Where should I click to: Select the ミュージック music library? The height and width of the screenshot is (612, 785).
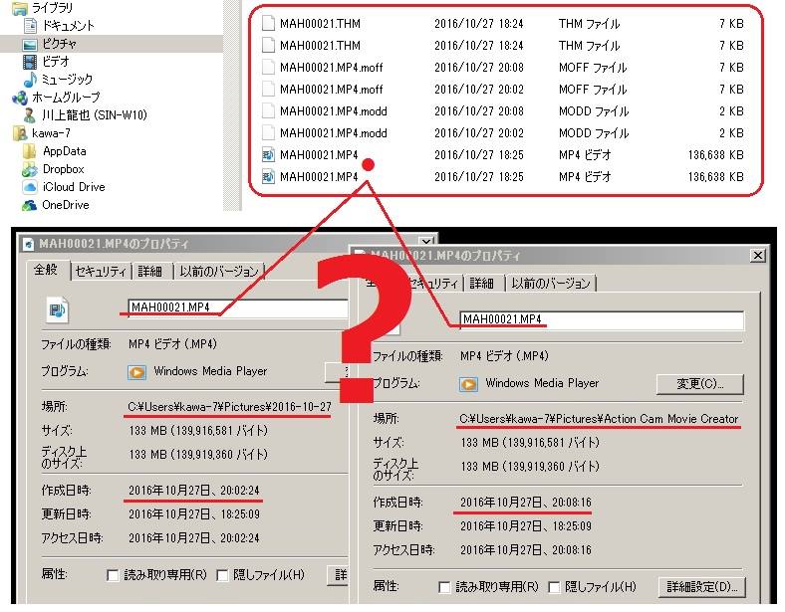(67, 80)
